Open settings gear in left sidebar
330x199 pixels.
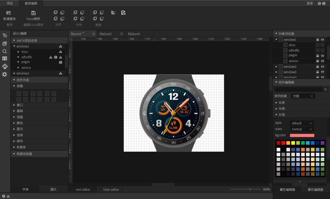(5, 74)
